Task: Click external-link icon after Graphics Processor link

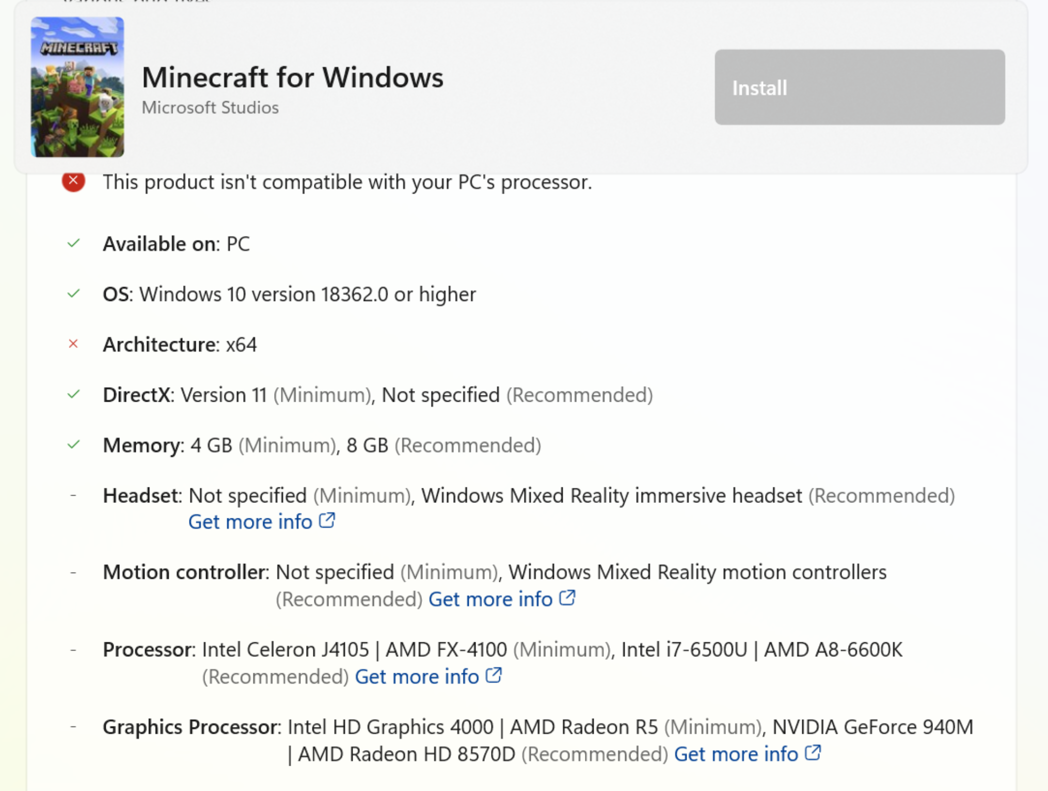Action: point(813,752)
